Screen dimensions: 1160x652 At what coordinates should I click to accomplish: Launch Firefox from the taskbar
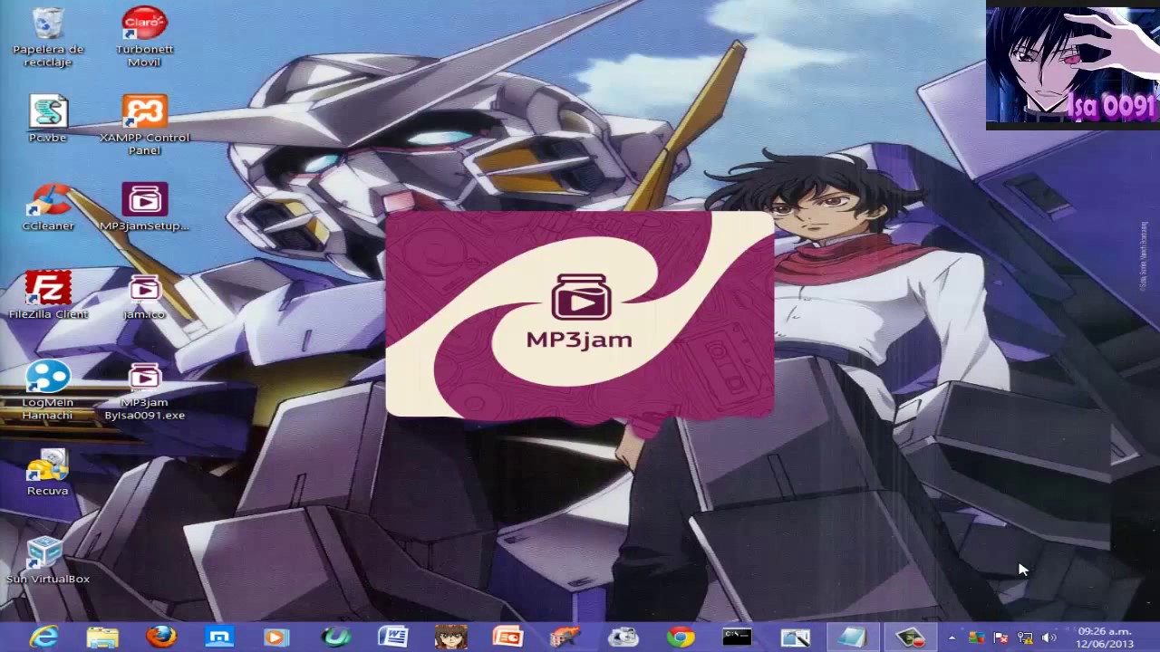pyautogui.click(x=161, y=638)
